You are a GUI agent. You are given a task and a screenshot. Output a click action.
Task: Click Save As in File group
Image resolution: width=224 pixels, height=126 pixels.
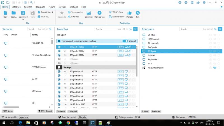[44, 17]
